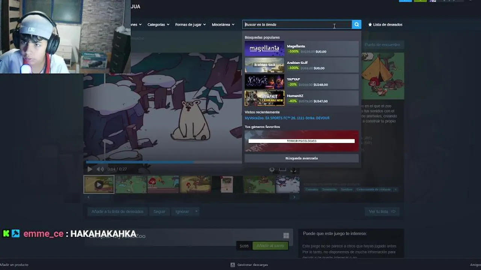The height and width of the screenshot is (270, 481).
Task: Select the first video thumbnail with play icon
Action: [x=99, y=184]
